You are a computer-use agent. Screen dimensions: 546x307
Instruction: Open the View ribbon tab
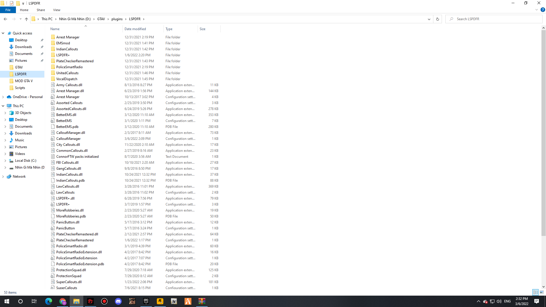coord(57,10)
